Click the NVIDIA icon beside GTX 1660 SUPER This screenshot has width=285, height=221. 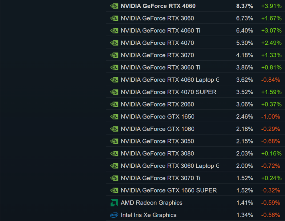click(114, 190)
